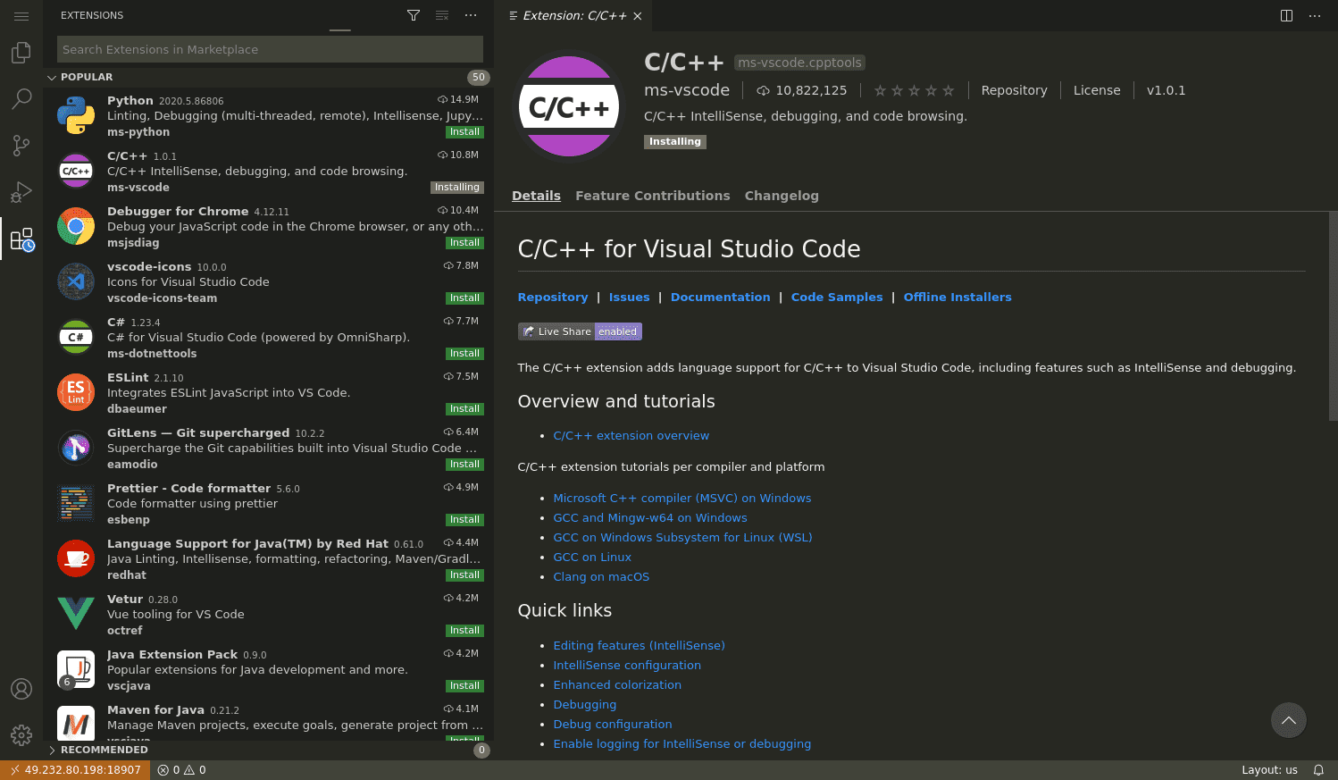1338x780 pixels.
Task: Click the filter extensions funnel icon
Action: pos(414,15)
